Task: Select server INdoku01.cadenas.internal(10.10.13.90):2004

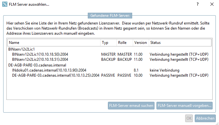Action: pos(49,70)
